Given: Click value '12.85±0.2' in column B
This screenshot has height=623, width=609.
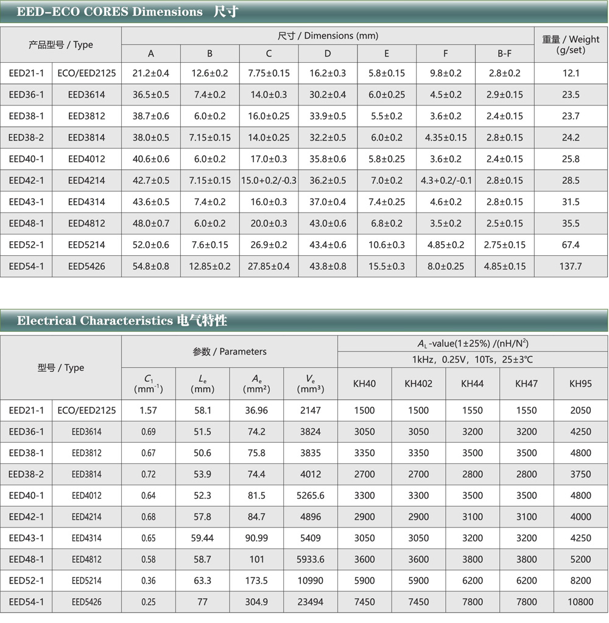Looking at the screenshot, I should click(209, 266).
